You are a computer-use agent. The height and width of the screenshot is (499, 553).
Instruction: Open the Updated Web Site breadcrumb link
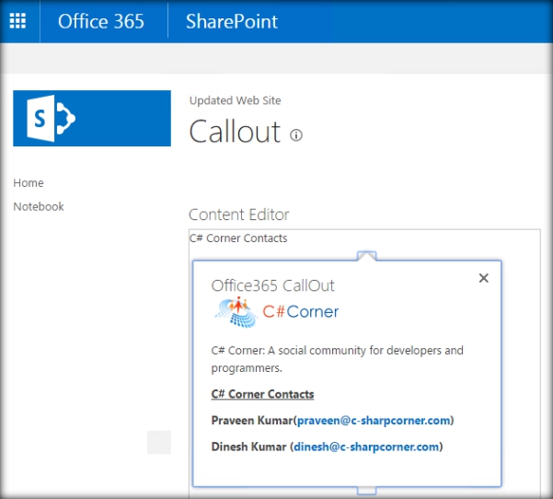[236, 100]
